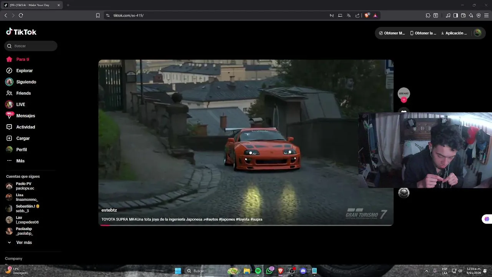Viewport: 492px width, 277px height.
Task: Expand the Más options menu
Action: click(15, 161)
